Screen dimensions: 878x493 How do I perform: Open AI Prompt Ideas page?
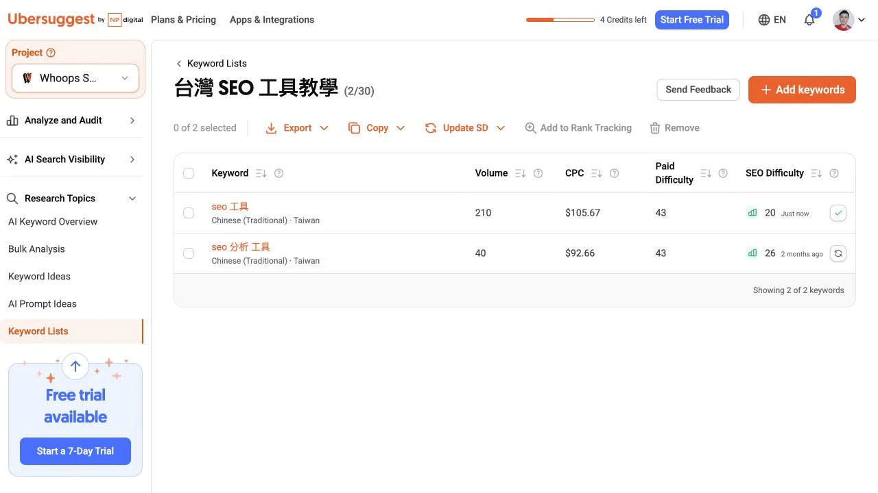click(43, 304)
